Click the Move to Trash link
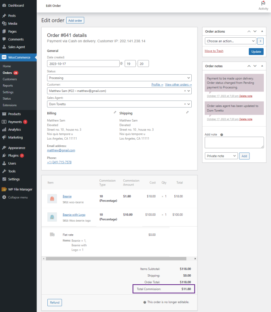271x312 pixels. [x=214, y=51]
